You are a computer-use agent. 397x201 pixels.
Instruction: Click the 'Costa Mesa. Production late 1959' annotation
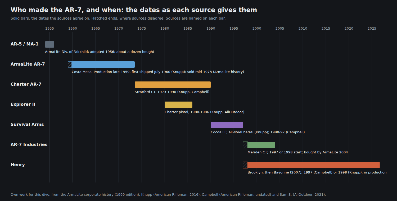tap(158, 72)
